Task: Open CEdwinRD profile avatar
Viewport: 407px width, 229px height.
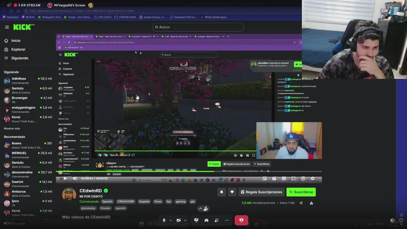Action: [x=69, y=194]
